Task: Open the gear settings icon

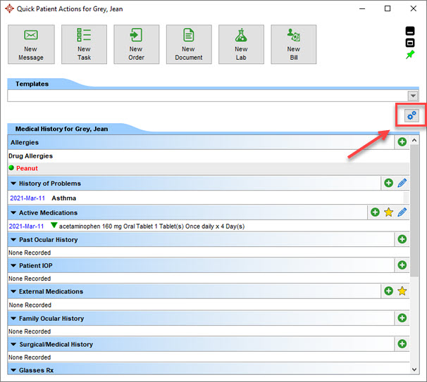Action: pos(411,115)
